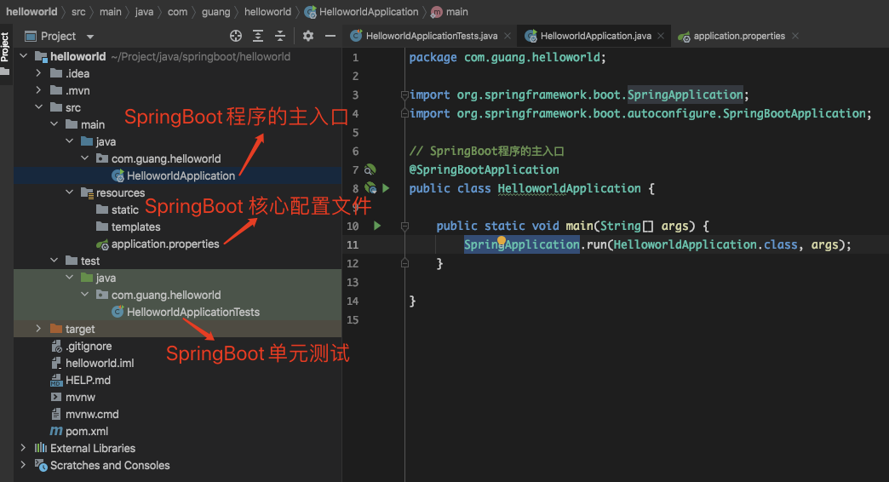Click the pom.xml Maven icon
This screenshot has height=482, width=889.
coord(56,431)
